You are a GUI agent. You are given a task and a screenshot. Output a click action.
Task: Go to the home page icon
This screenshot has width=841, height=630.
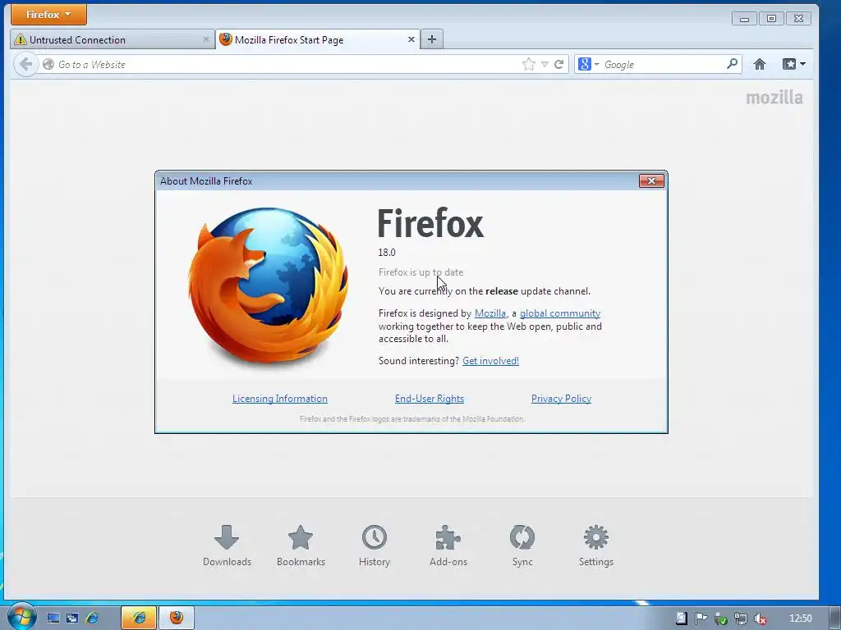click(760, 64)
